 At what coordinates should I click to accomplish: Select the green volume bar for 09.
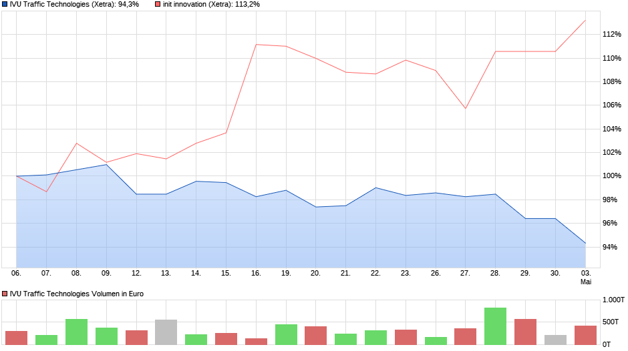(106, 336)
